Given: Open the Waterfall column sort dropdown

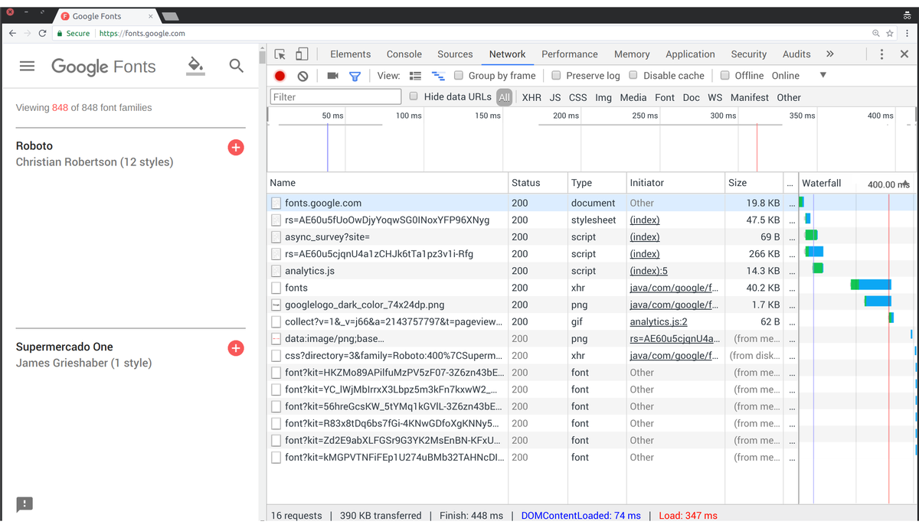Looking at the screenshot, I should click(908, 184).
